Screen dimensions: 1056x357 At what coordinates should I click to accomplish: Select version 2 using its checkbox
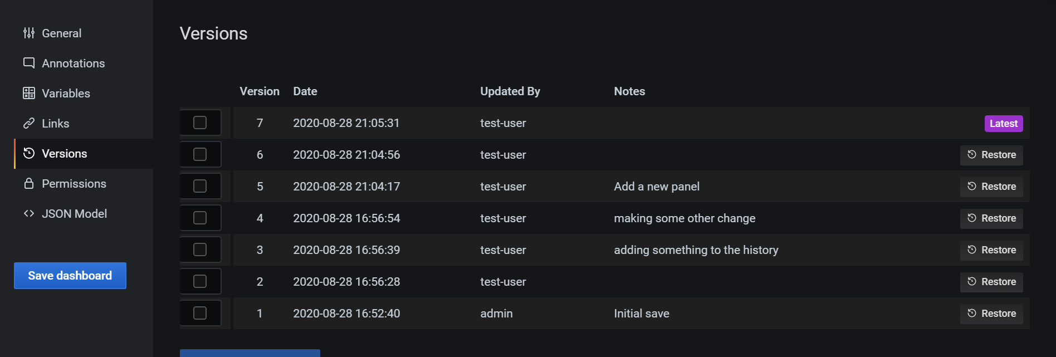[x=200, y=281]
